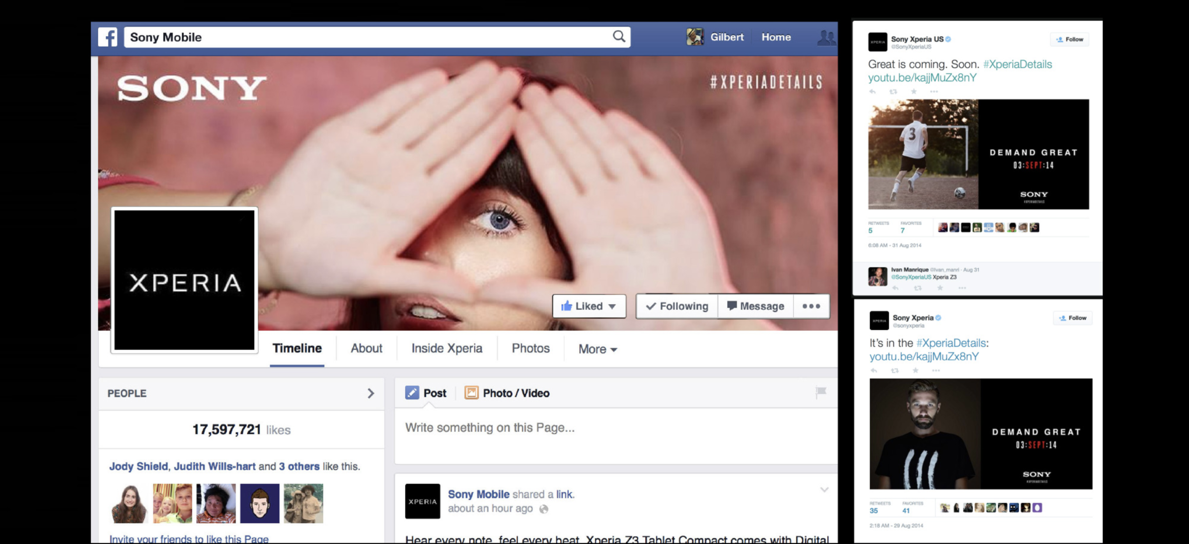1189x544 pixels.
Task: Expand the PEOPLE section chevron
Action: [370, 393]
